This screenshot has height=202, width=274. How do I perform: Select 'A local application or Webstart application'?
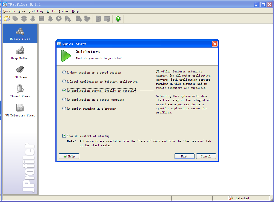(100, 81)
